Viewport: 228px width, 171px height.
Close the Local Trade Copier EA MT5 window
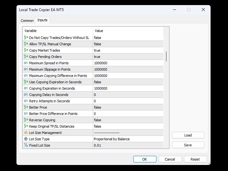203,9
